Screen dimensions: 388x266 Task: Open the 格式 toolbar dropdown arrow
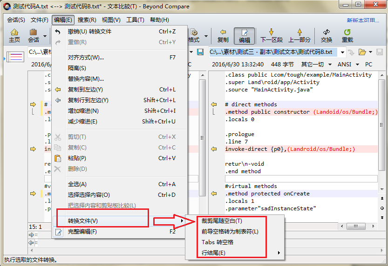tap(206, 36)
